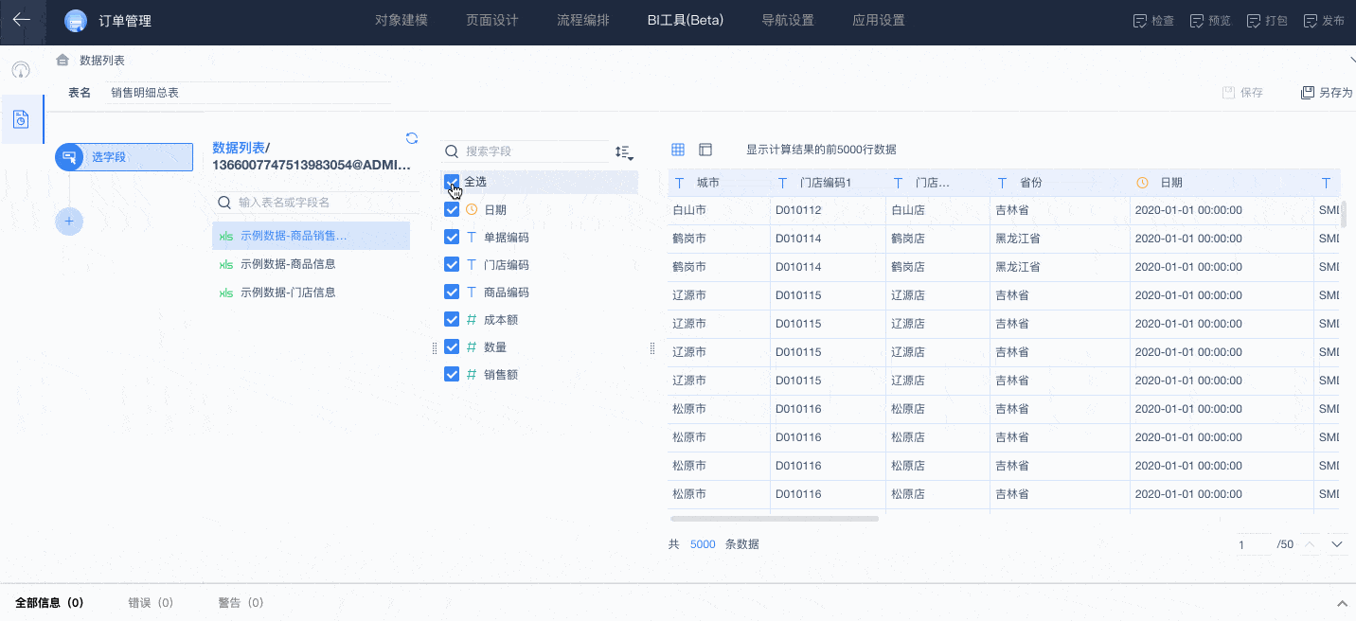Click the home icon in breadcrumb
The width and height of the screenshot is (1356, 621).
[62, 60]
